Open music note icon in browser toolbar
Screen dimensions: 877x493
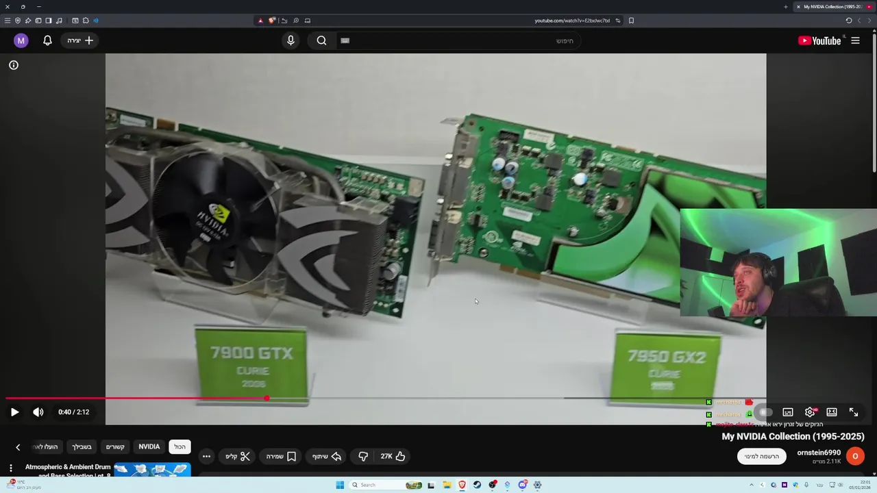59,21
